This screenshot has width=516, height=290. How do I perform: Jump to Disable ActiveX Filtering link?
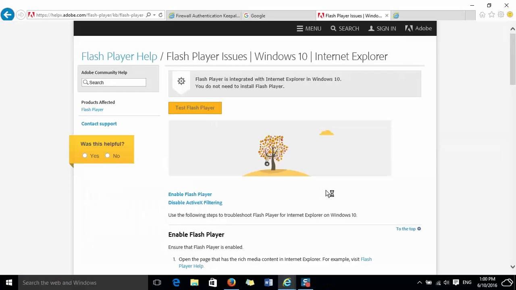[195, 203]
